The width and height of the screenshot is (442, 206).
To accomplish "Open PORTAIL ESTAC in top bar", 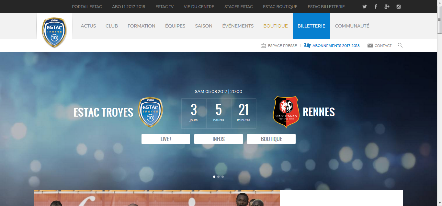I will (87, 6).
